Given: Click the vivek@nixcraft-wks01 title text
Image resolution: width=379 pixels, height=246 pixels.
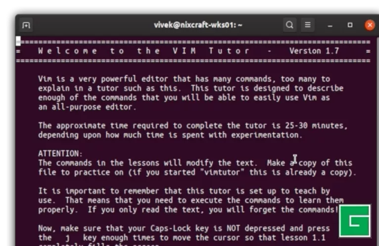Looking at the screenshot, I should click(198, 25).
